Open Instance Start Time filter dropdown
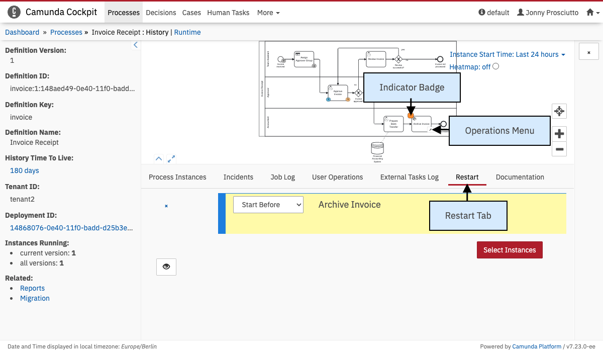The image size is (603, 352). click(507, 54)
